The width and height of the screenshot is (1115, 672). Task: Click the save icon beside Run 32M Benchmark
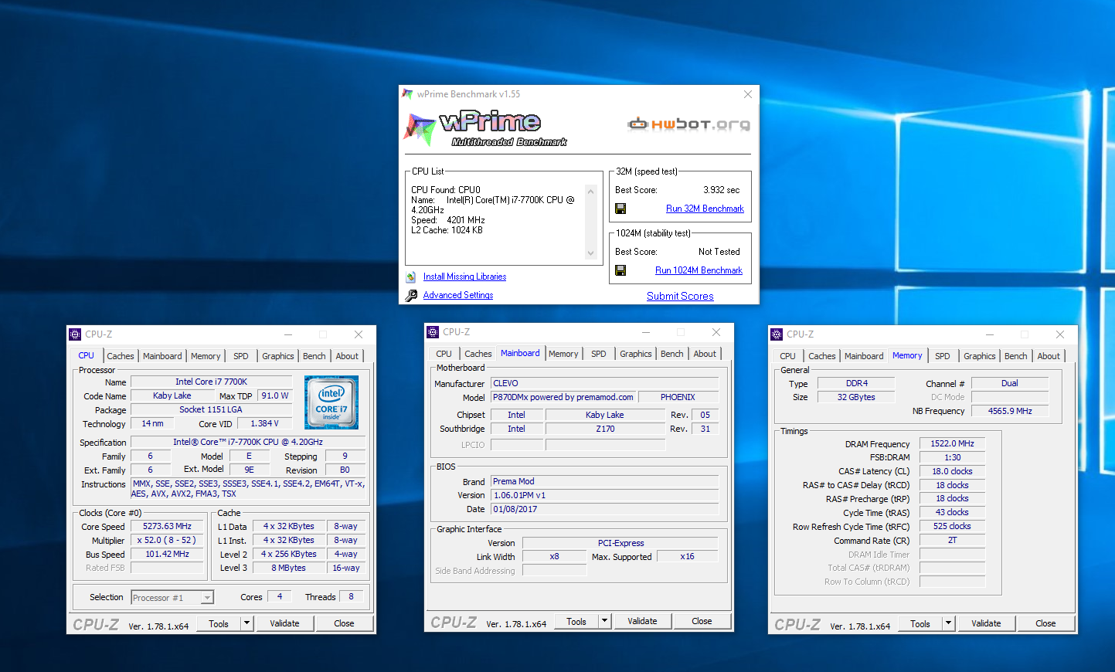(x=620, y=209)
